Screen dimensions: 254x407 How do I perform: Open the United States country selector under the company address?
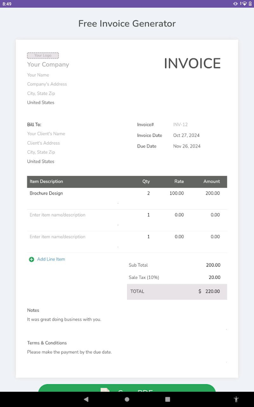pos(41,103)
